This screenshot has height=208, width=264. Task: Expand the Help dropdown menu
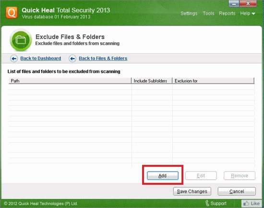click(248, 13)
